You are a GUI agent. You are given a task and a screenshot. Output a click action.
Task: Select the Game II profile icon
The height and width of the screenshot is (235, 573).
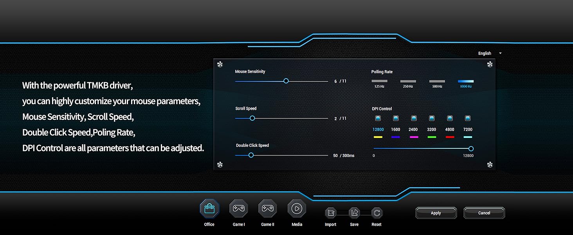pyautogui.click(x=267, y=209)
